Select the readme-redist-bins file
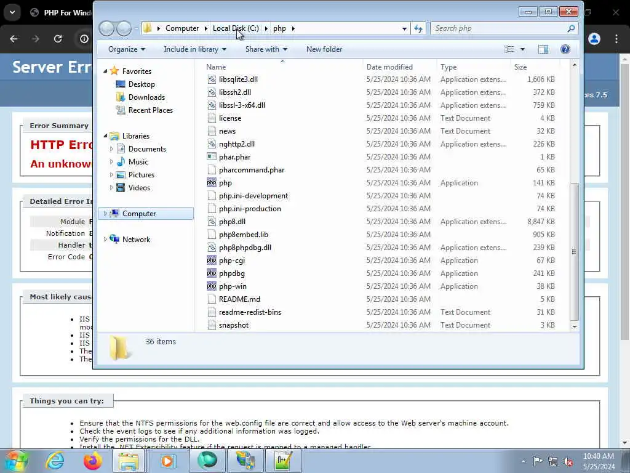Viewport: 630px width, 473px height. [x=250, y=312]
